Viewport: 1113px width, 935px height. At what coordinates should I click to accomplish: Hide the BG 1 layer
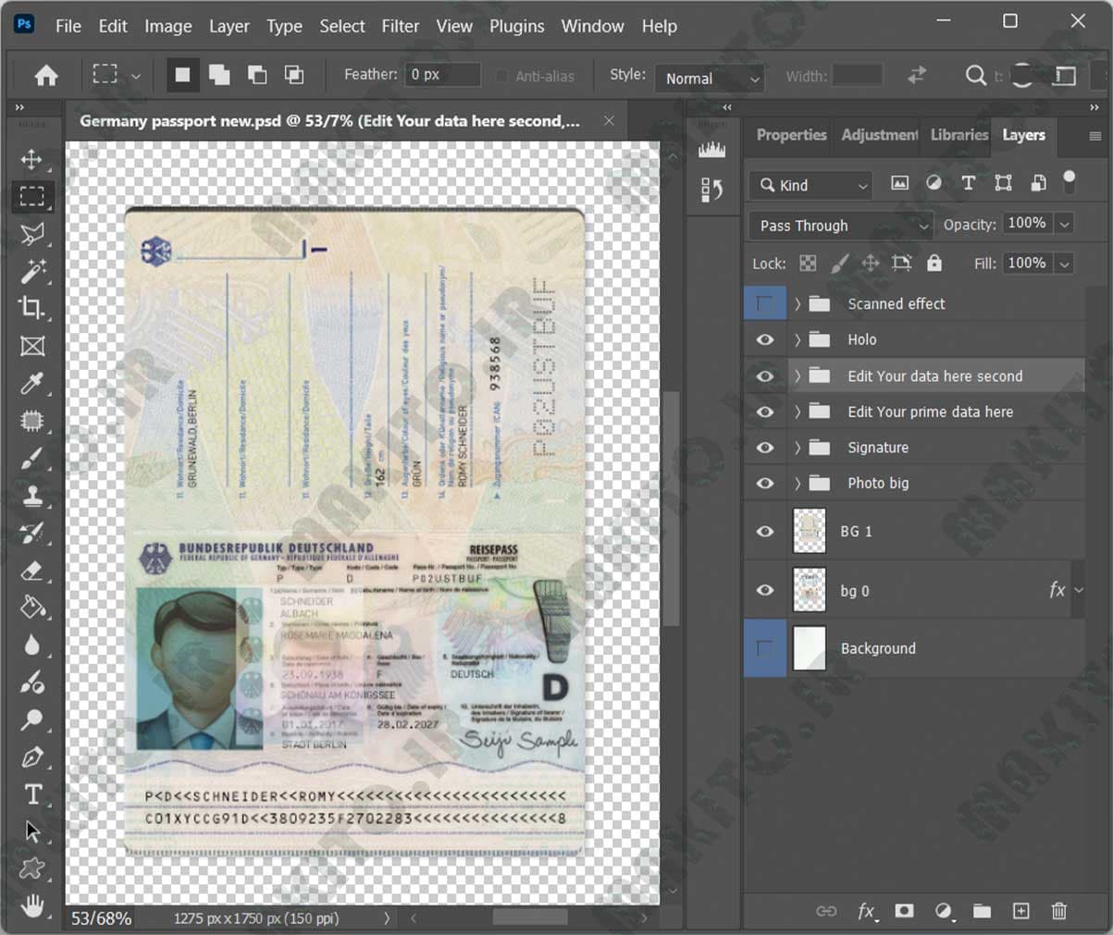coord(765,532)
